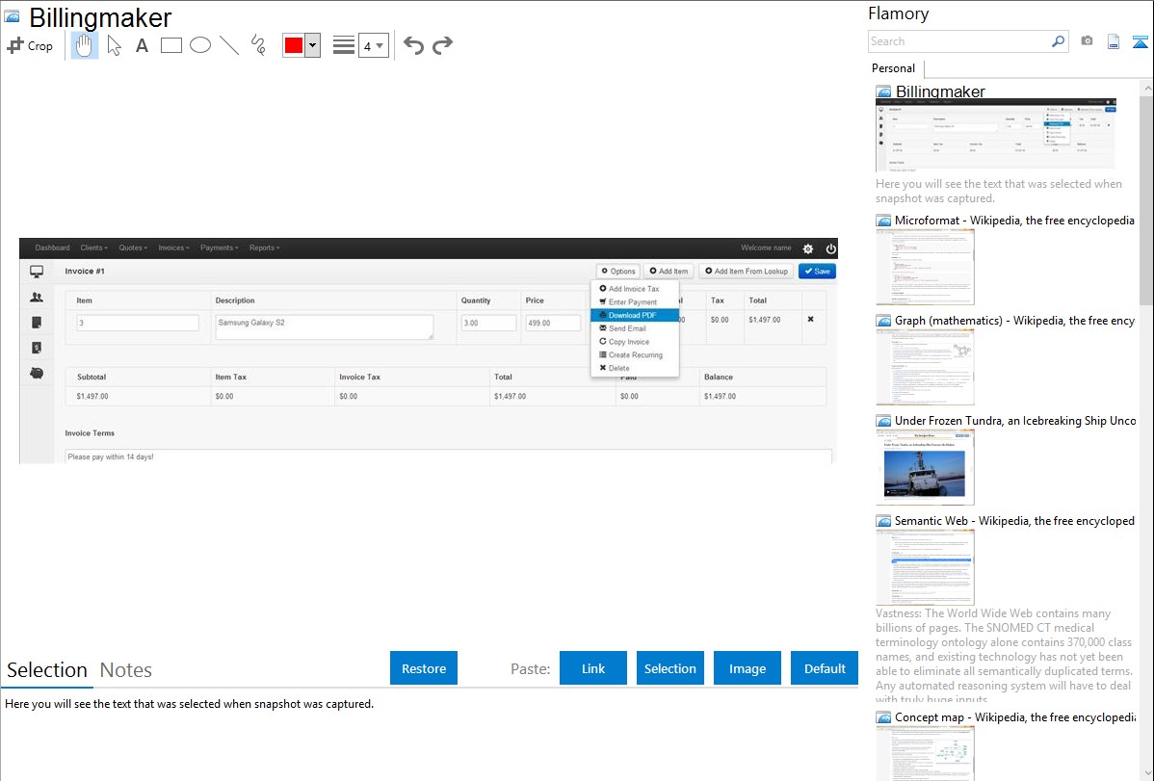Pick the ellipse drawing tool

point(200,45)
